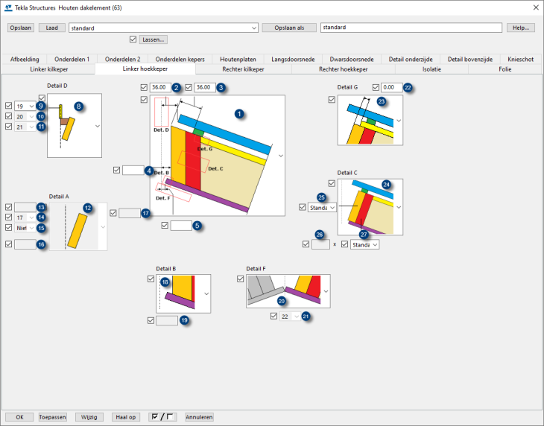This screenshot has width=544, height=426.
Task: Click the Opslaan button
Action: coord(20,28)
